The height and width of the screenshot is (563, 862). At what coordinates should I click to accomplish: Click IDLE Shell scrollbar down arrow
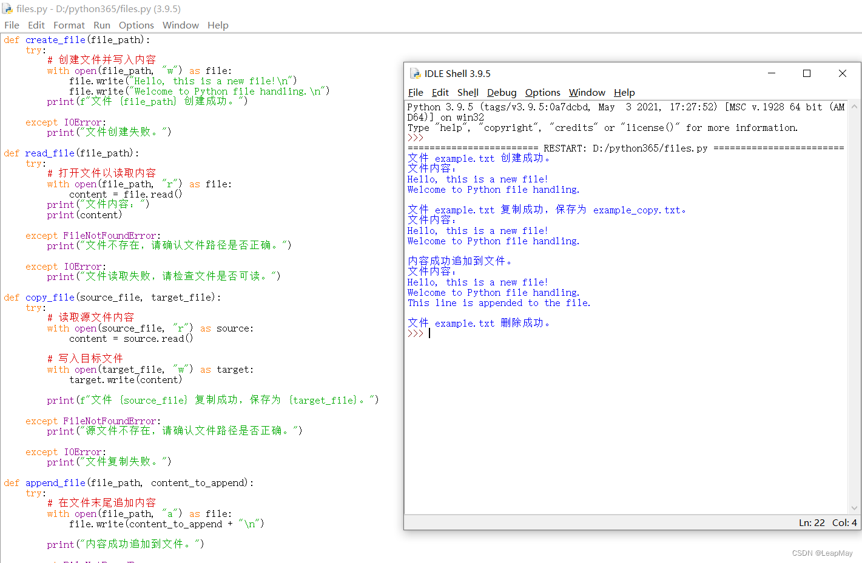pos(854,508)
